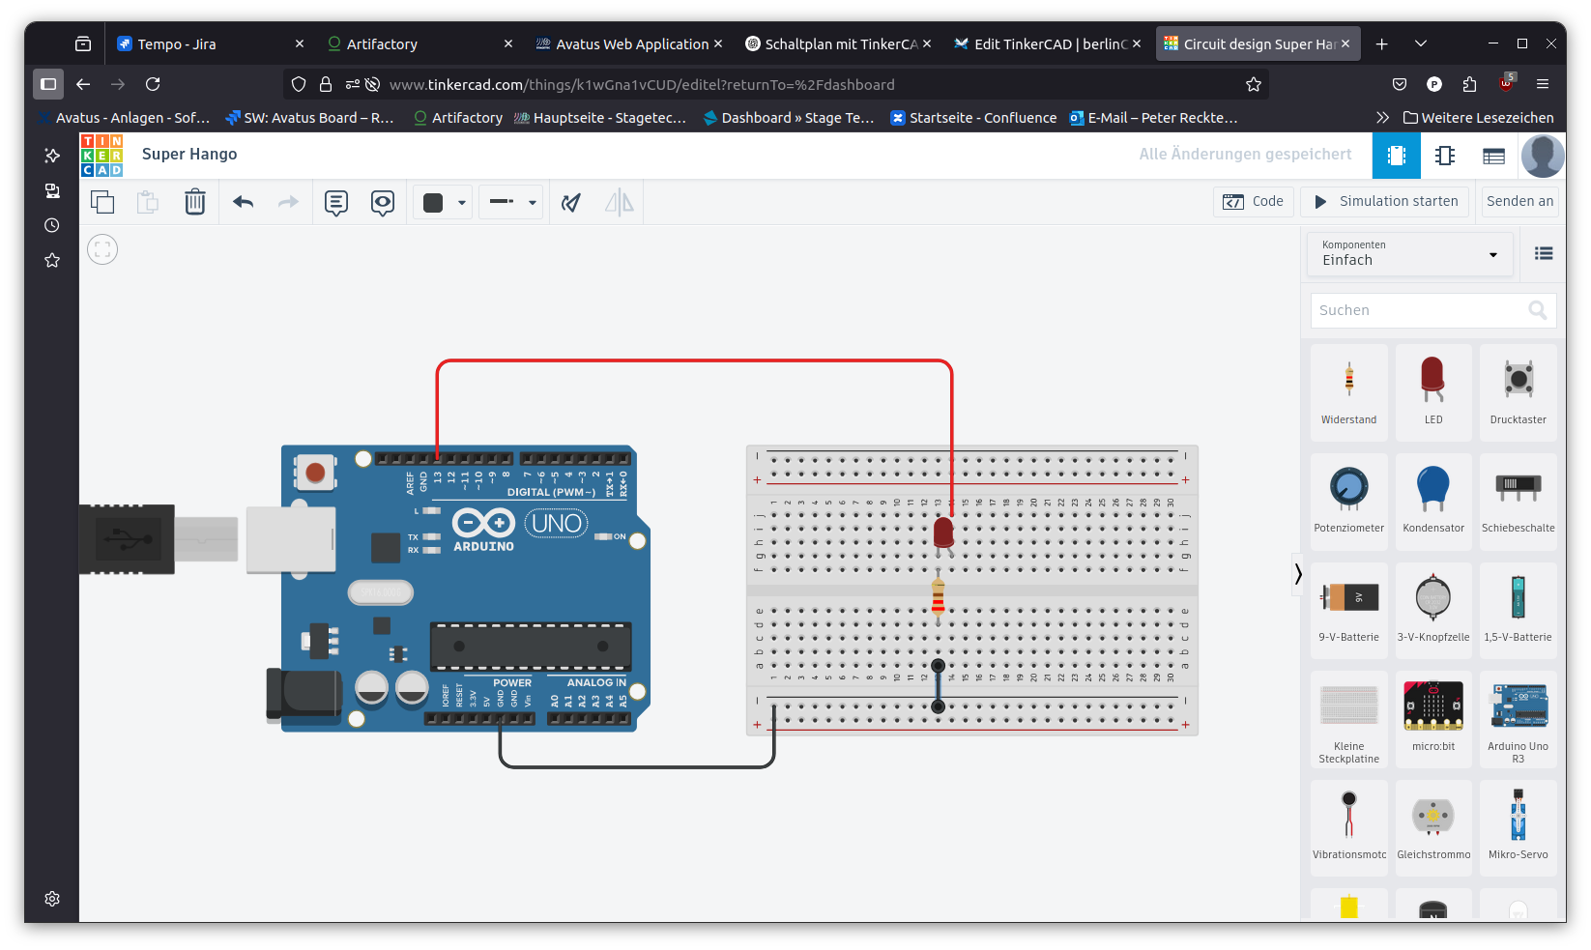Open Weitere Lesezeichen folder

pos(1479,118)
